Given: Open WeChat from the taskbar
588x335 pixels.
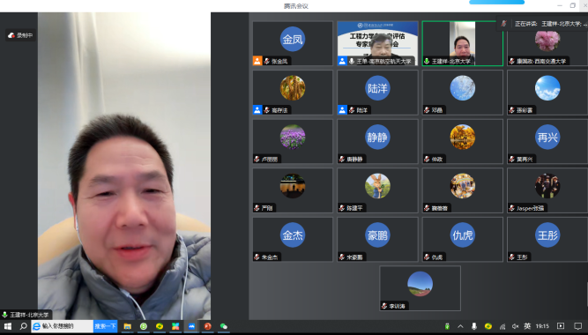Looking at the screenshot, I should (x=224, y=326).
